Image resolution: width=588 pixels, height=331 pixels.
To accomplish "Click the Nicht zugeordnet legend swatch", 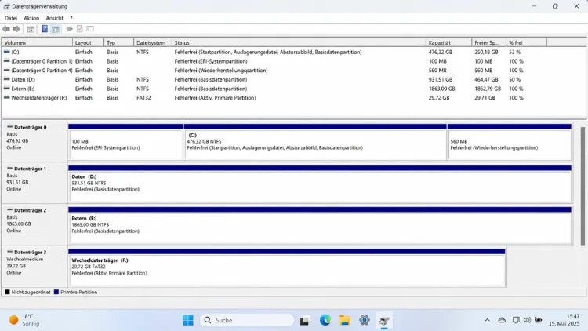I will click(8, 292).
